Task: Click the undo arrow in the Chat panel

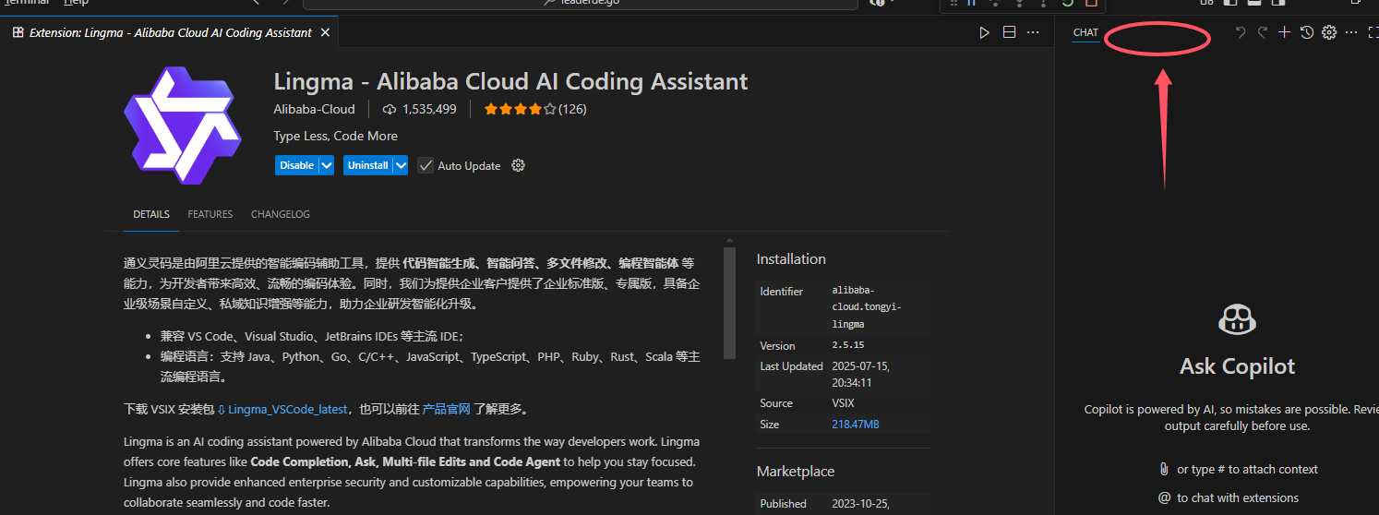Action: 1241,32
